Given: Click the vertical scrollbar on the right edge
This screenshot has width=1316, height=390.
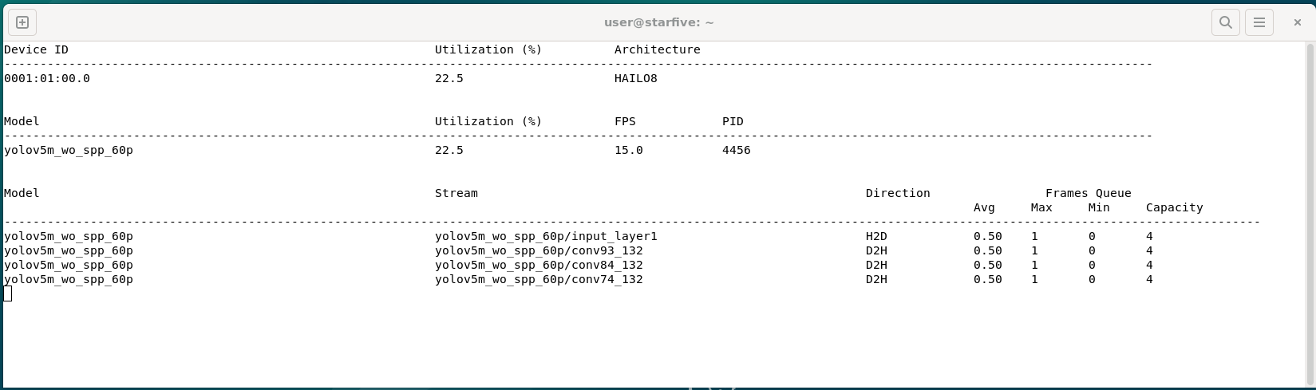Looking at the screenshot, I should (1310, 199).
